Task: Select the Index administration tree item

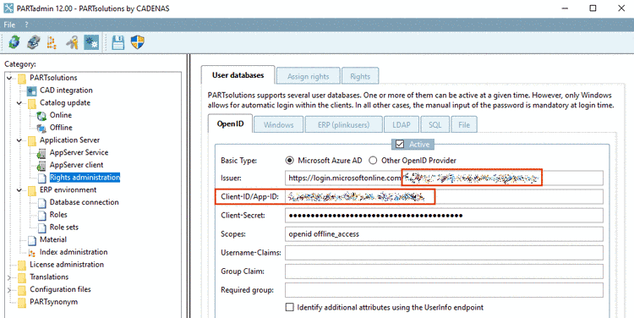Action: click(x=74, y=252)
